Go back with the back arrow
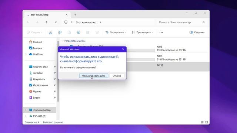Viewport: 237px width, 133px height. pyautogui.click(x=28, y=22)
